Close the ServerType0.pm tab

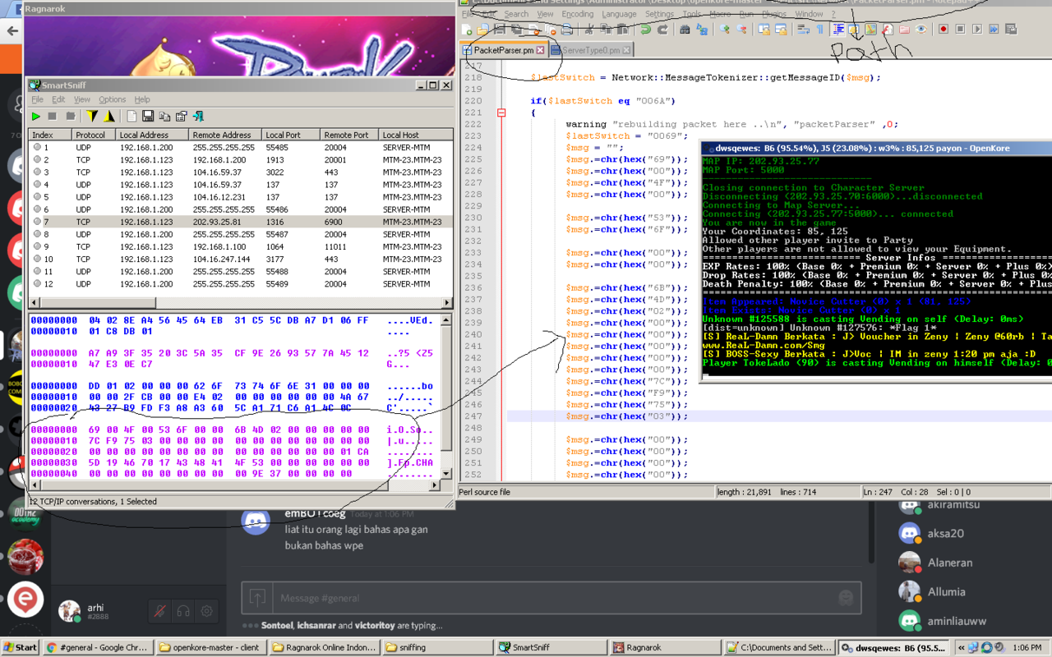[626, 50]
